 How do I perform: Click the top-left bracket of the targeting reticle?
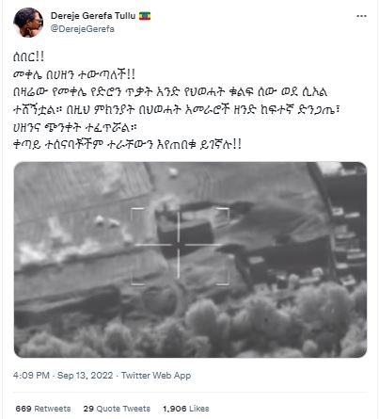click(136, 214)
